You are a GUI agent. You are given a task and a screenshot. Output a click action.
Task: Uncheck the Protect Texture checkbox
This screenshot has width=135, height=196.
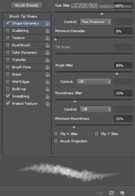pyautogui.click(x=8, y=104)
